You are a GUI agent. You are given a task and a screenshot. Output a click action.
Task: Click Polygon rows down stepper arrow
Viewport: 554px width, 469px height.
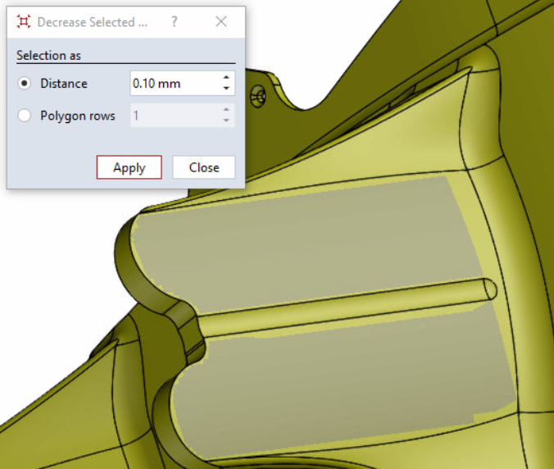click(x=226, y=121)
